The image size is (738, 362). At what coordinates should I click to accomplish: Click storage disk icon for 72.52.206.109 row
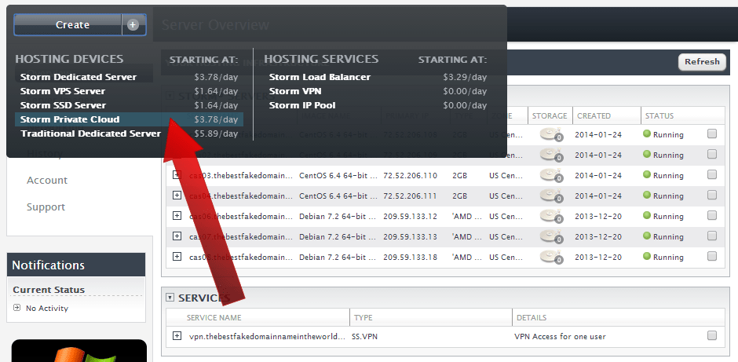[551, 155]
